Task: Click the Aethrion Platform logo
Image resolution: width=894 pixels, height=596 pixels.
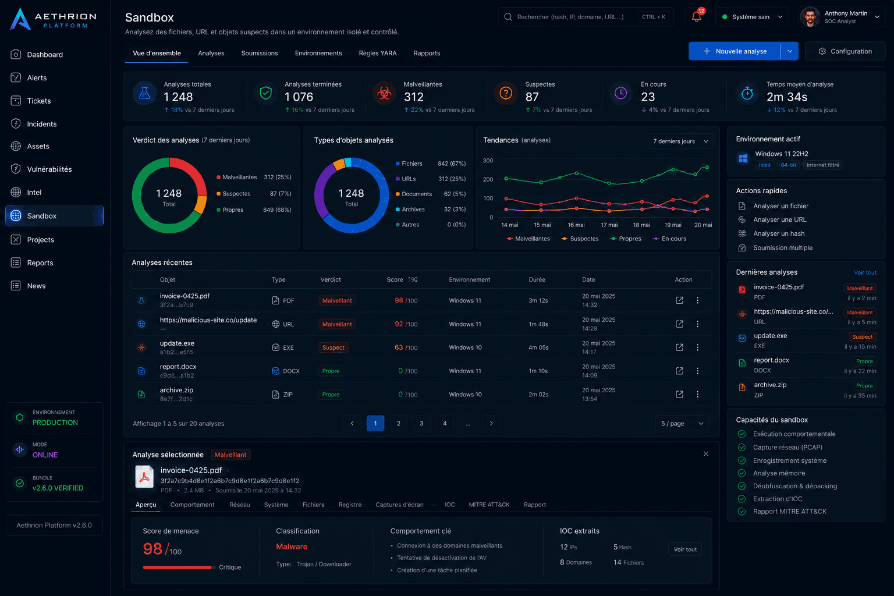Action: tap(54, 19)
